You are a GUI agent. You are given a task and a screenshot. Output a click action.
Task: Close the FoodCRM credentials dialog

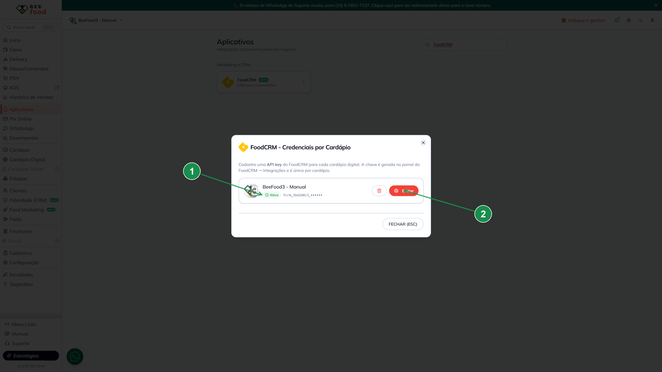[x=423, y=143]
